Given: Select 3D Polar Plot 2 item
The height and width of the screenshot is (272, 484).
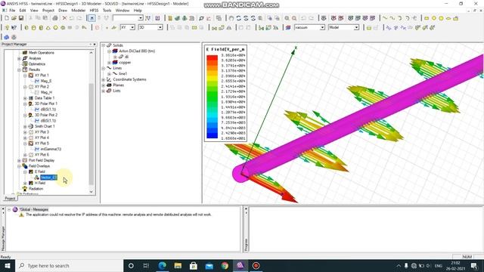Looking at the screenshot, I should click(x=45, y=115).
